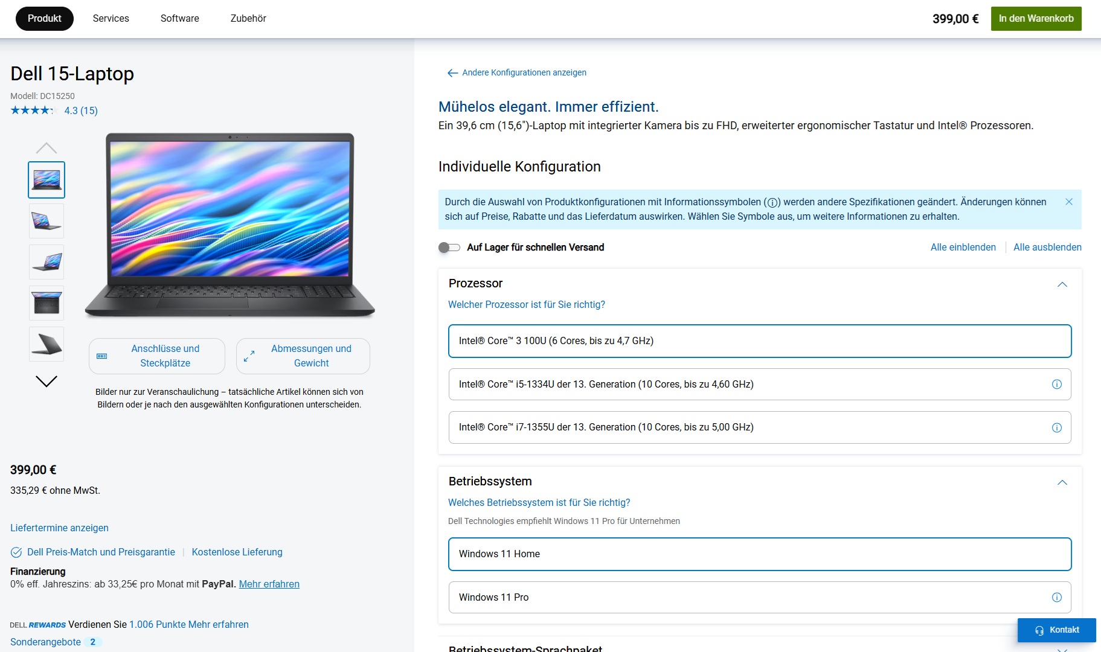Click the Sonderangebote count badge 2
Screen dimensions: 1101x652
tap(92, 642)
